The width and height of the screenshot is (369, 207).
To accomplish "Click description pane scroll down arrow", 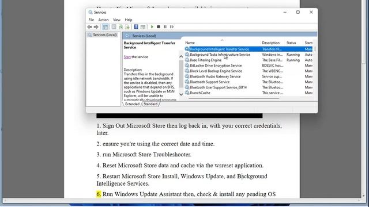I will (181, 94).
